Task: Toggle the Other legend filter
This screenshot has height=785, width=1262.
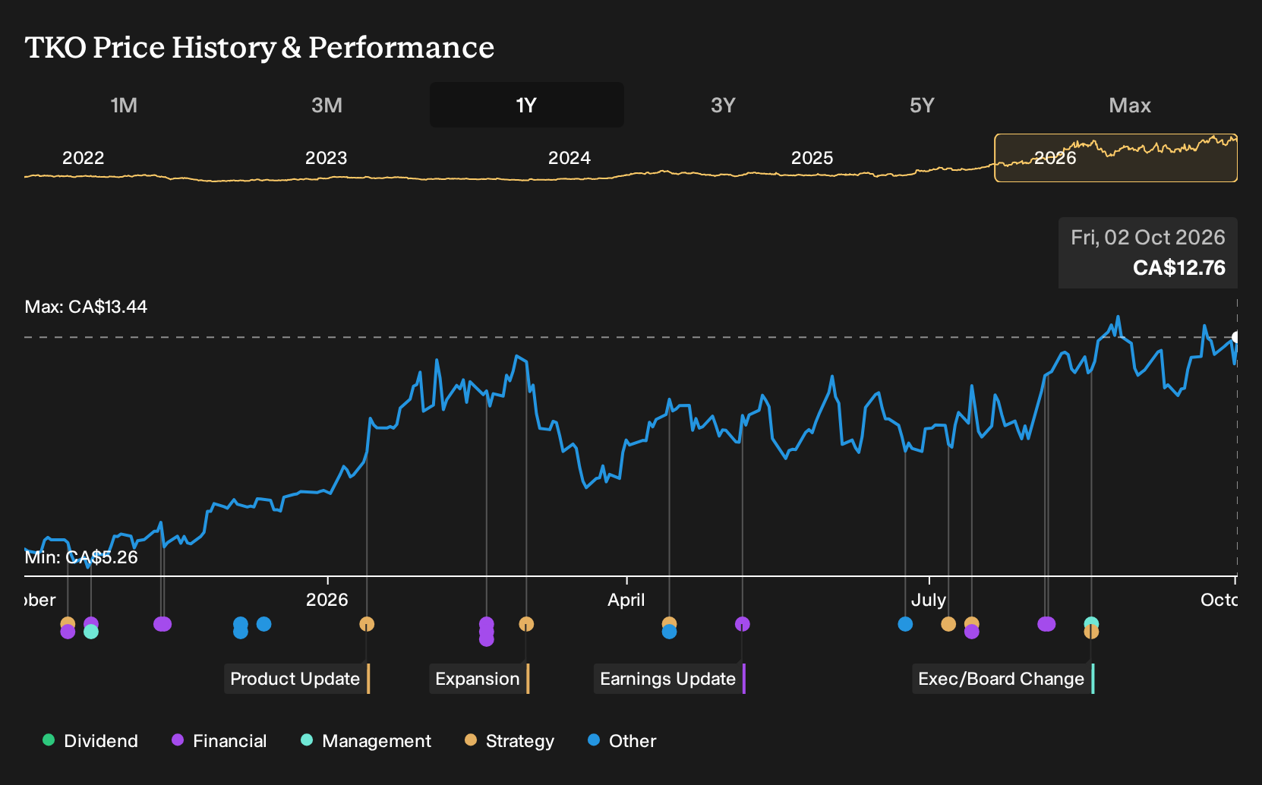Action: [622, 741]
